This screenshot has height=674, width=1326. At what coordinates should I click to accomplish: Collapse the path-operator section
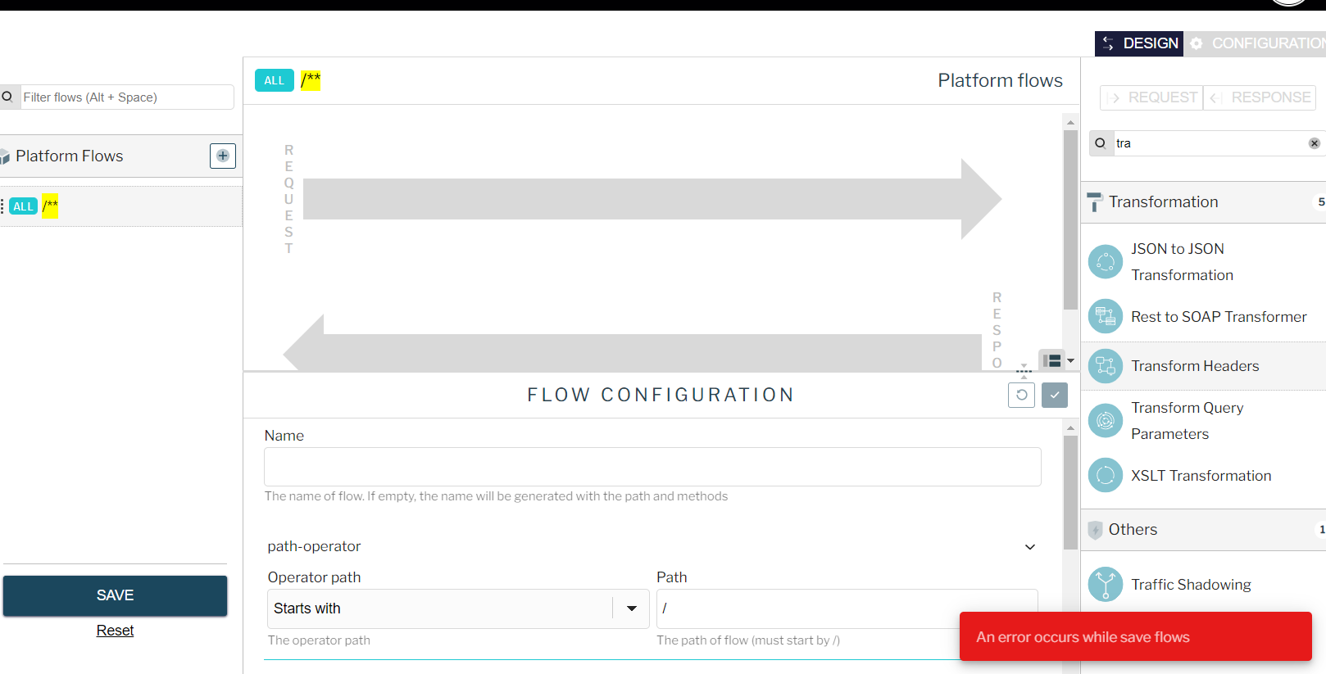click(1030, 546)
